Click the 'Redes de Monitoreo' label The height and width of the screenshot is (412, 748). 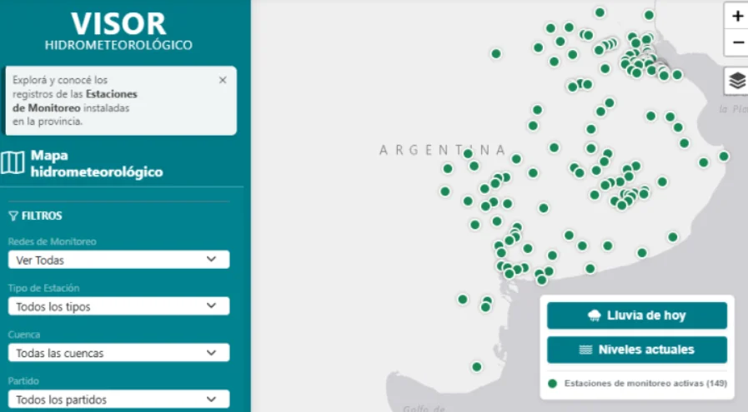(52, 241)
